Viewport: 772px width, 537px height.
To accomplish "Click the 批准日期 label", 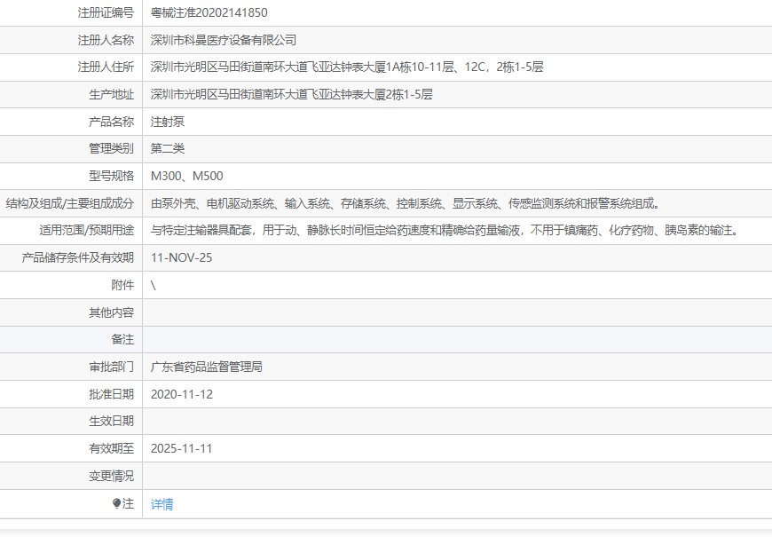I will pos(111,394).
